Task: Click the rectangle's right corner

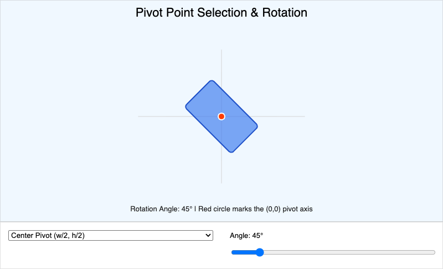Action: click(x=256, y=126)
